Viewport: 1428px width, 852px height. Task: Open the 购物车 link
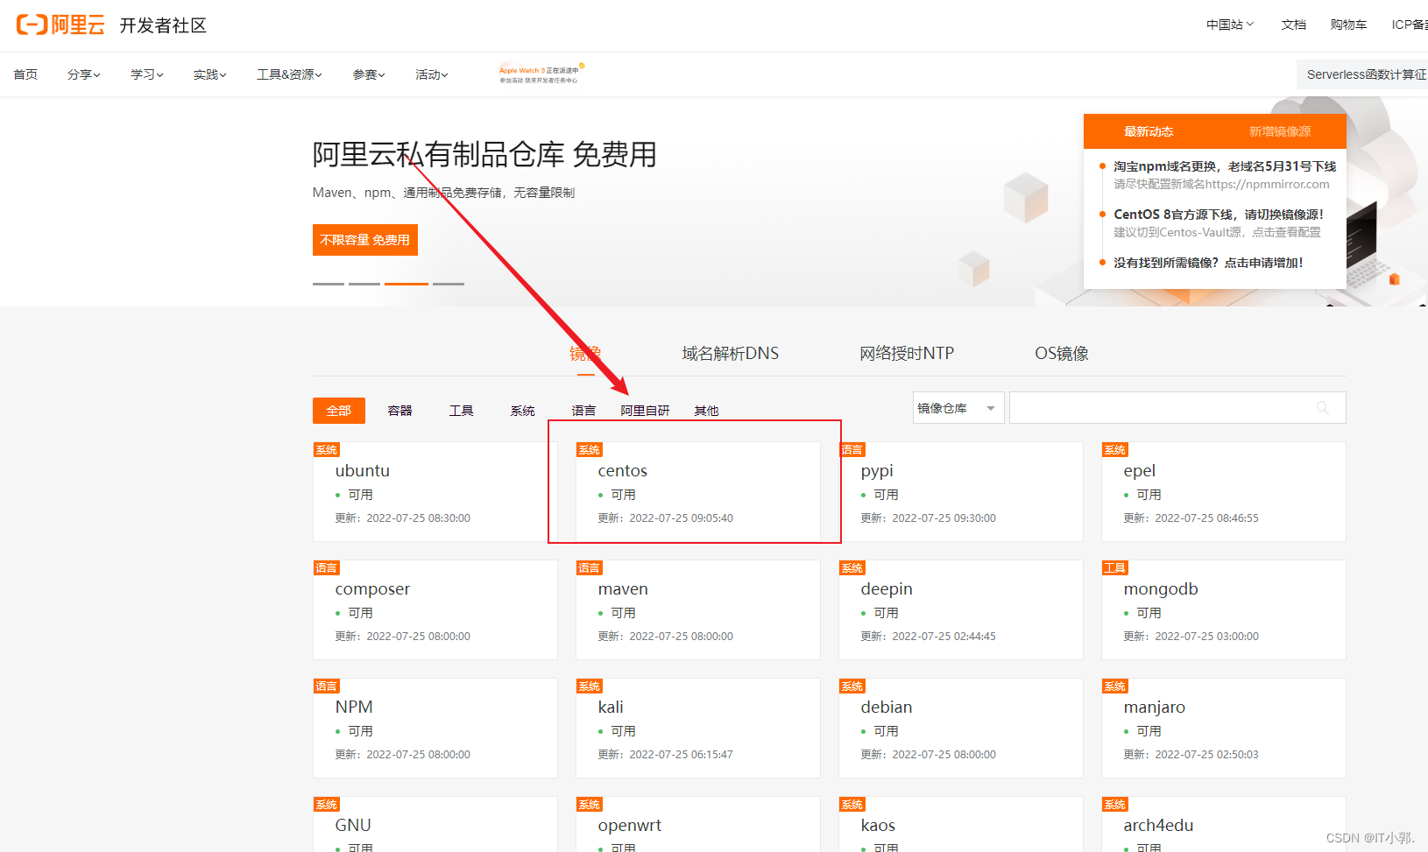(1348, 25)
